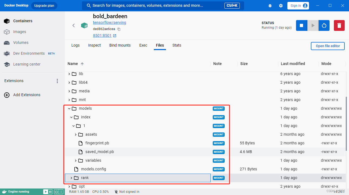The image size is (349, 195).
Task: Click the RAM 1.65 GB indicator
Action: pyautogui.click(x=79, y=192)
